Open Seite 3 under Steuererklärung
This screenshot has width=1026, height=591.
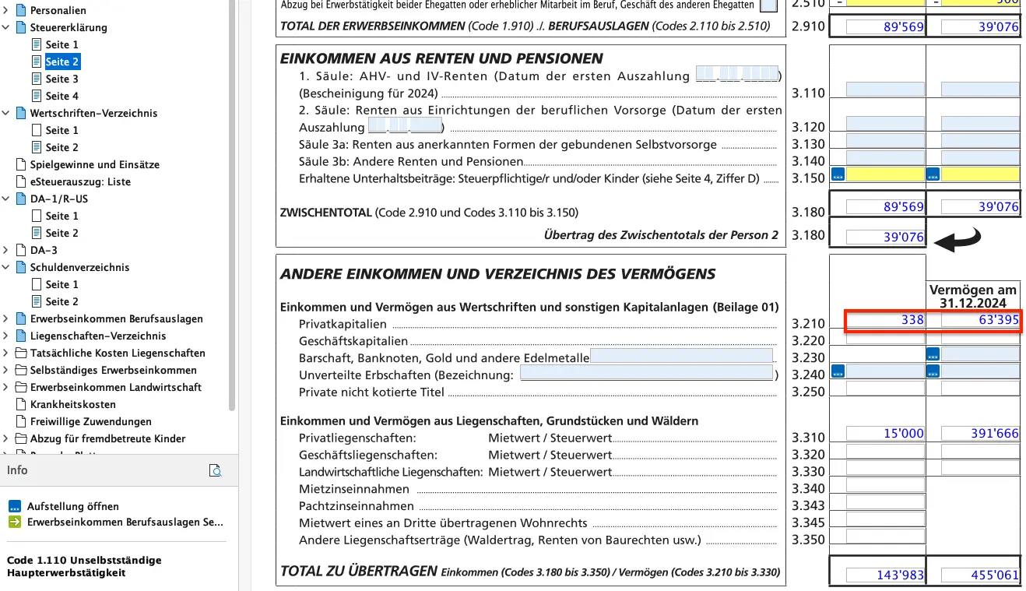pyautogui.click(x=61, y=79)
